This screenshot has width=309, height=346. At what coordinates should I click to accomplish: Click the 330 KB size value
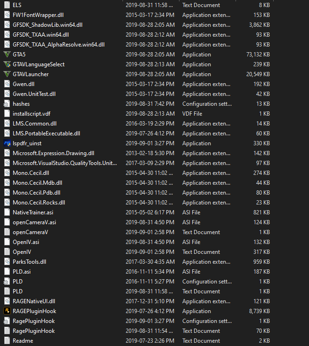[x=261, y=143]
